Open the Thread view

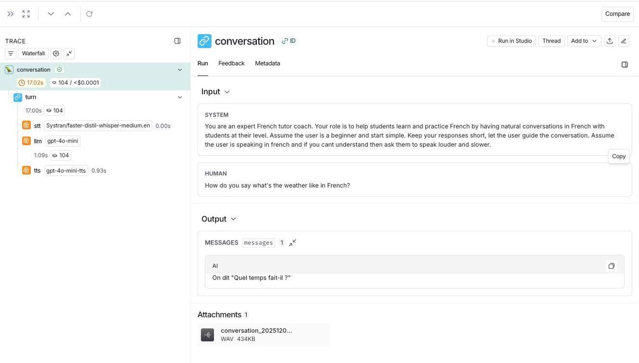click(551, 41)
